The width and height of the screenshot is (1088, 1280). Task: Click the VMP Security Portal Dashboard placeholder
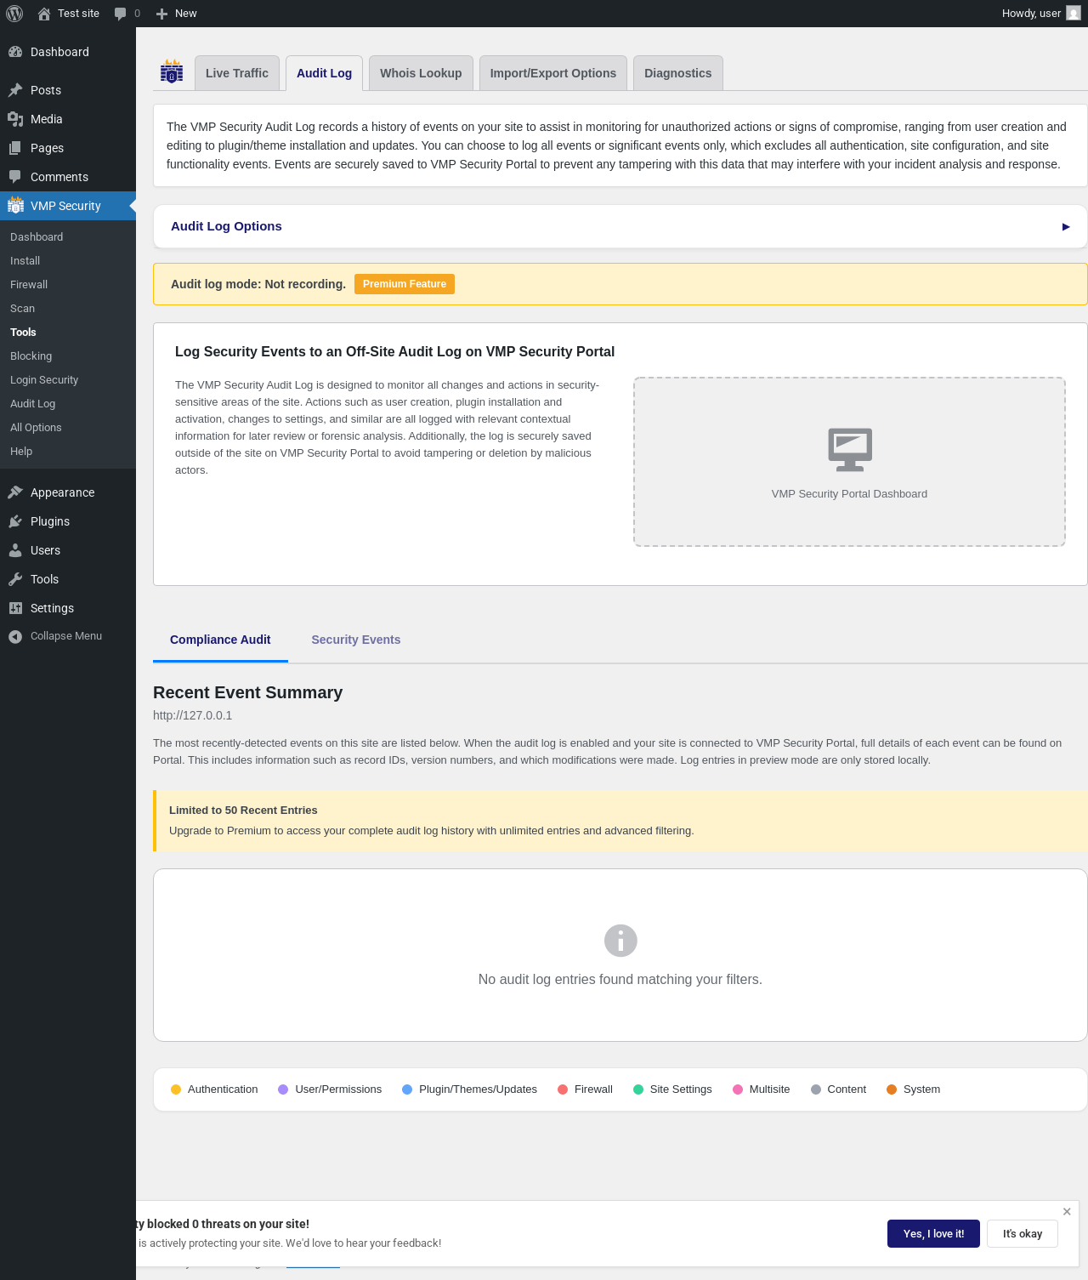tap(849, 462)
